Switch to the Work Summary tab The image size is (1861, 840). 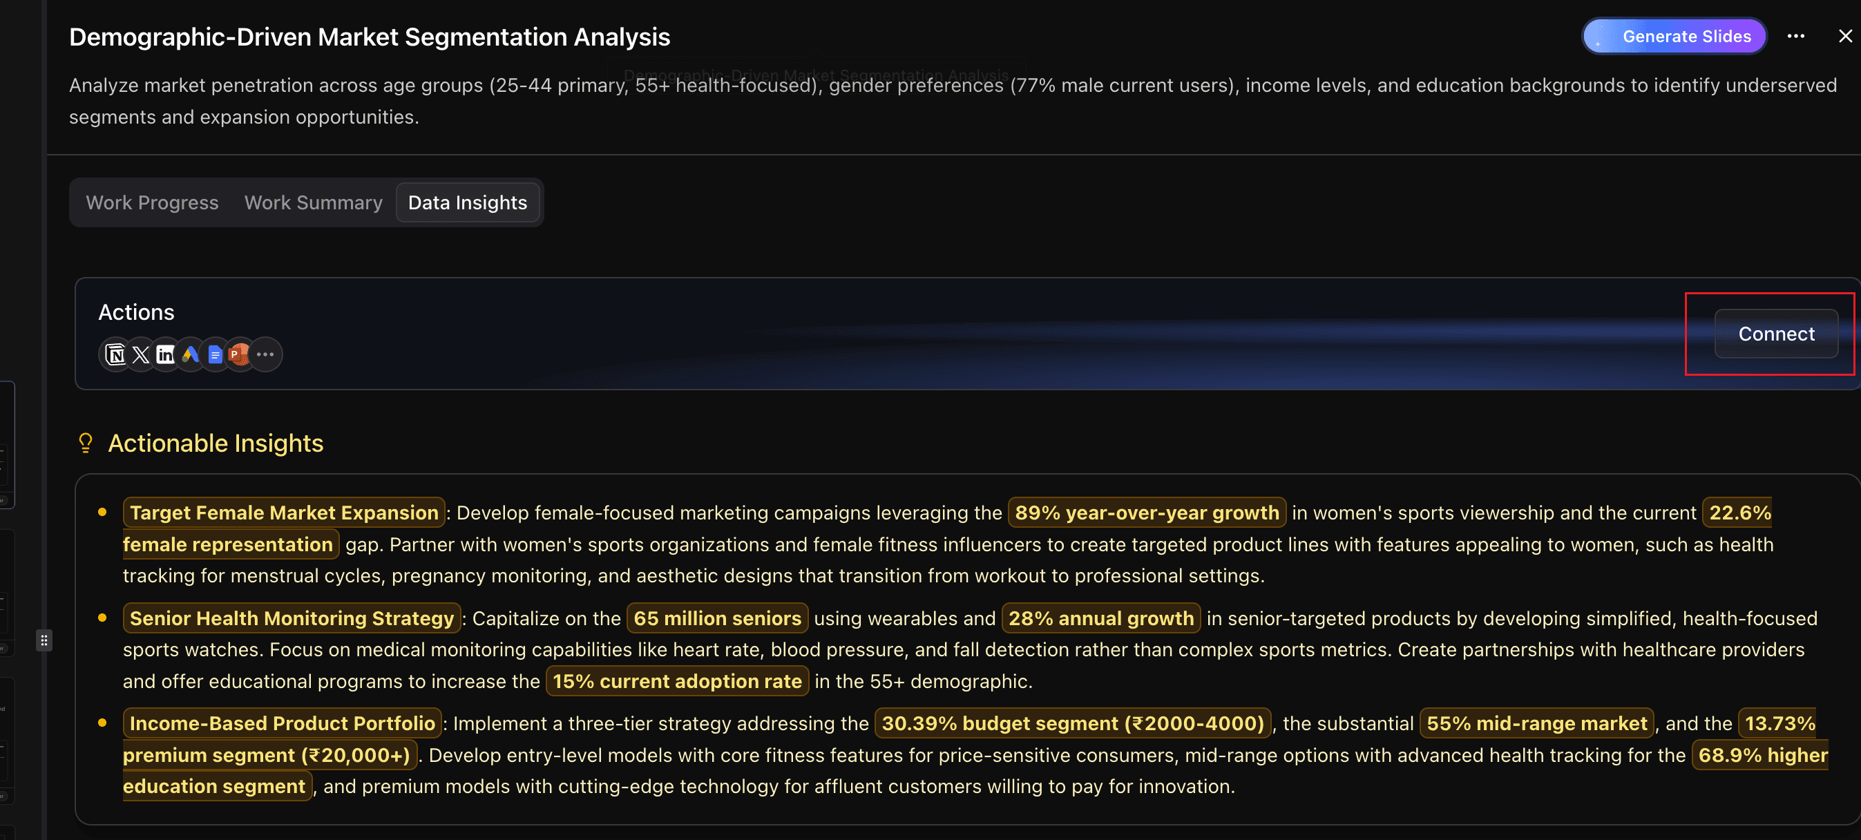[313, 203]
